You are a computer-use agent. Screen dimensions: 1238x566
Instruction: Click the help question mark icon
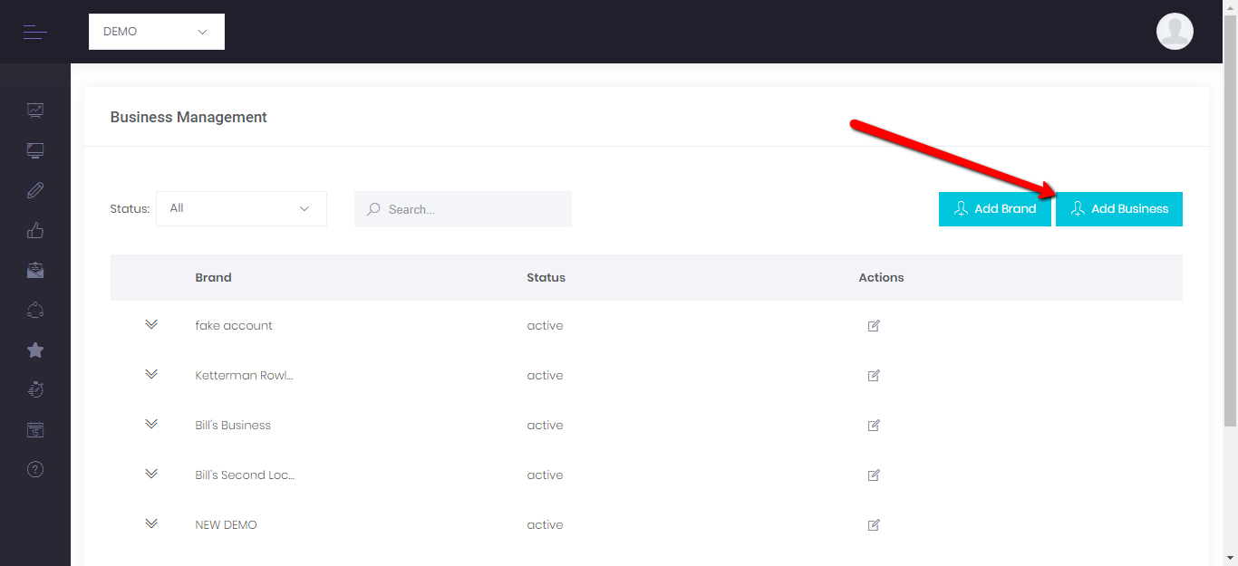click(35, 469)
